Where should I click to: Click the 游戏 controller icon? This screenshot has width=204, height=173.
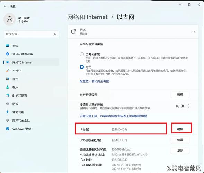pyautogui.click(x=8, y=104)
